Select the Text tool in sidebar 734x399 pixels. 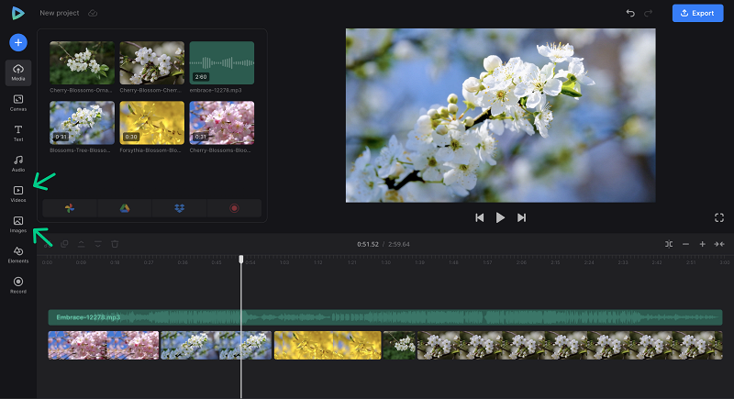pyautogui.click(x=18, y=133)
